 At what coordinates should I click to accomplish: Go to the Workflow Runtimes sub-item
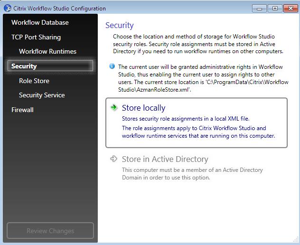tap(47, 51)
